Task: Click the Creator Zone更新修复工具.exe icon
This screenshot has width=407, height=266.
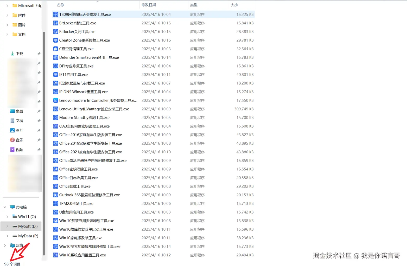Action: [x=55, y=40]
